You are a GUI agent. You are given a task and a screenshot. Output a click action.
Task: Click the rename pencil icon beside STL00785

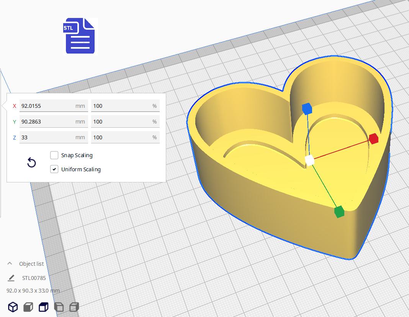(x=11, y=278)
